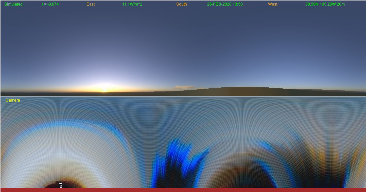Click the orange South compass label
The image size is (366, 192).
(x=182, y=4)
